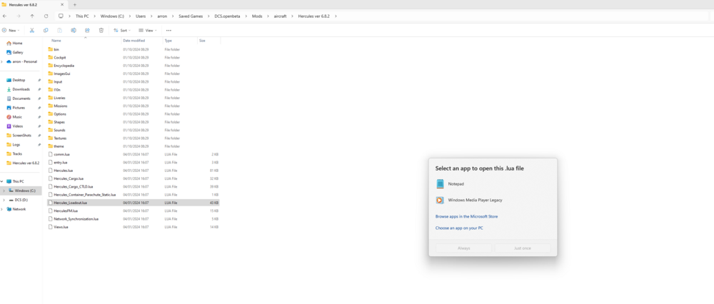This screenshot has height=304, width=714.
Task: Choose Windows Media Player Legacy in the app list
Action: pos(492,200)
